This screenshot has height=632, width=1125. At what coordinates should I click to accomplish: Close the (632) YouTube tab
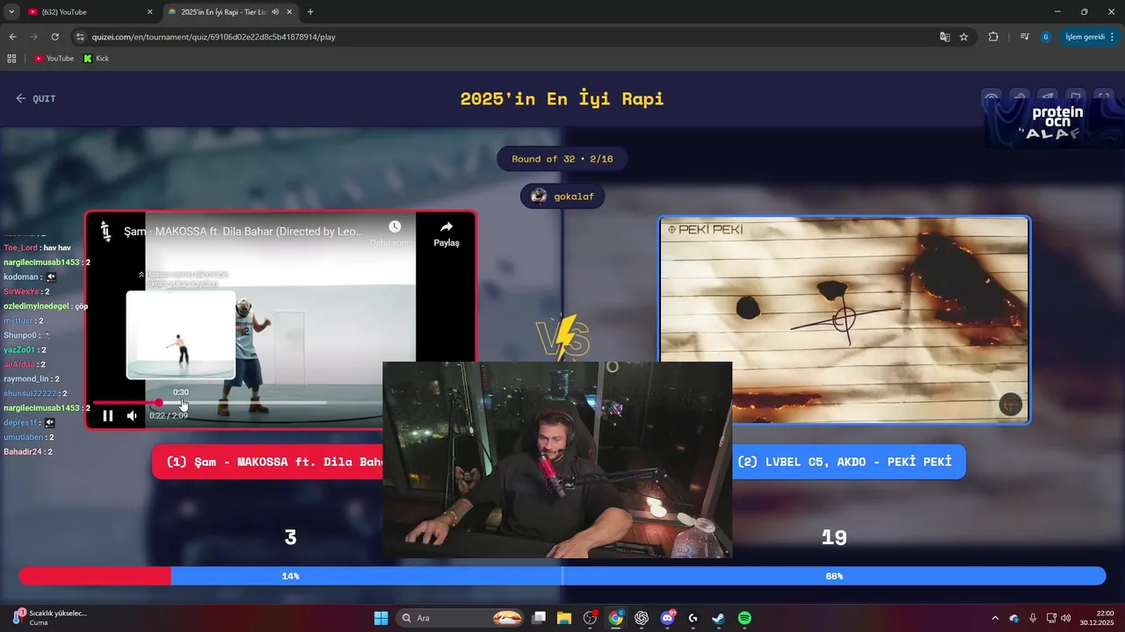pos(149,12)
